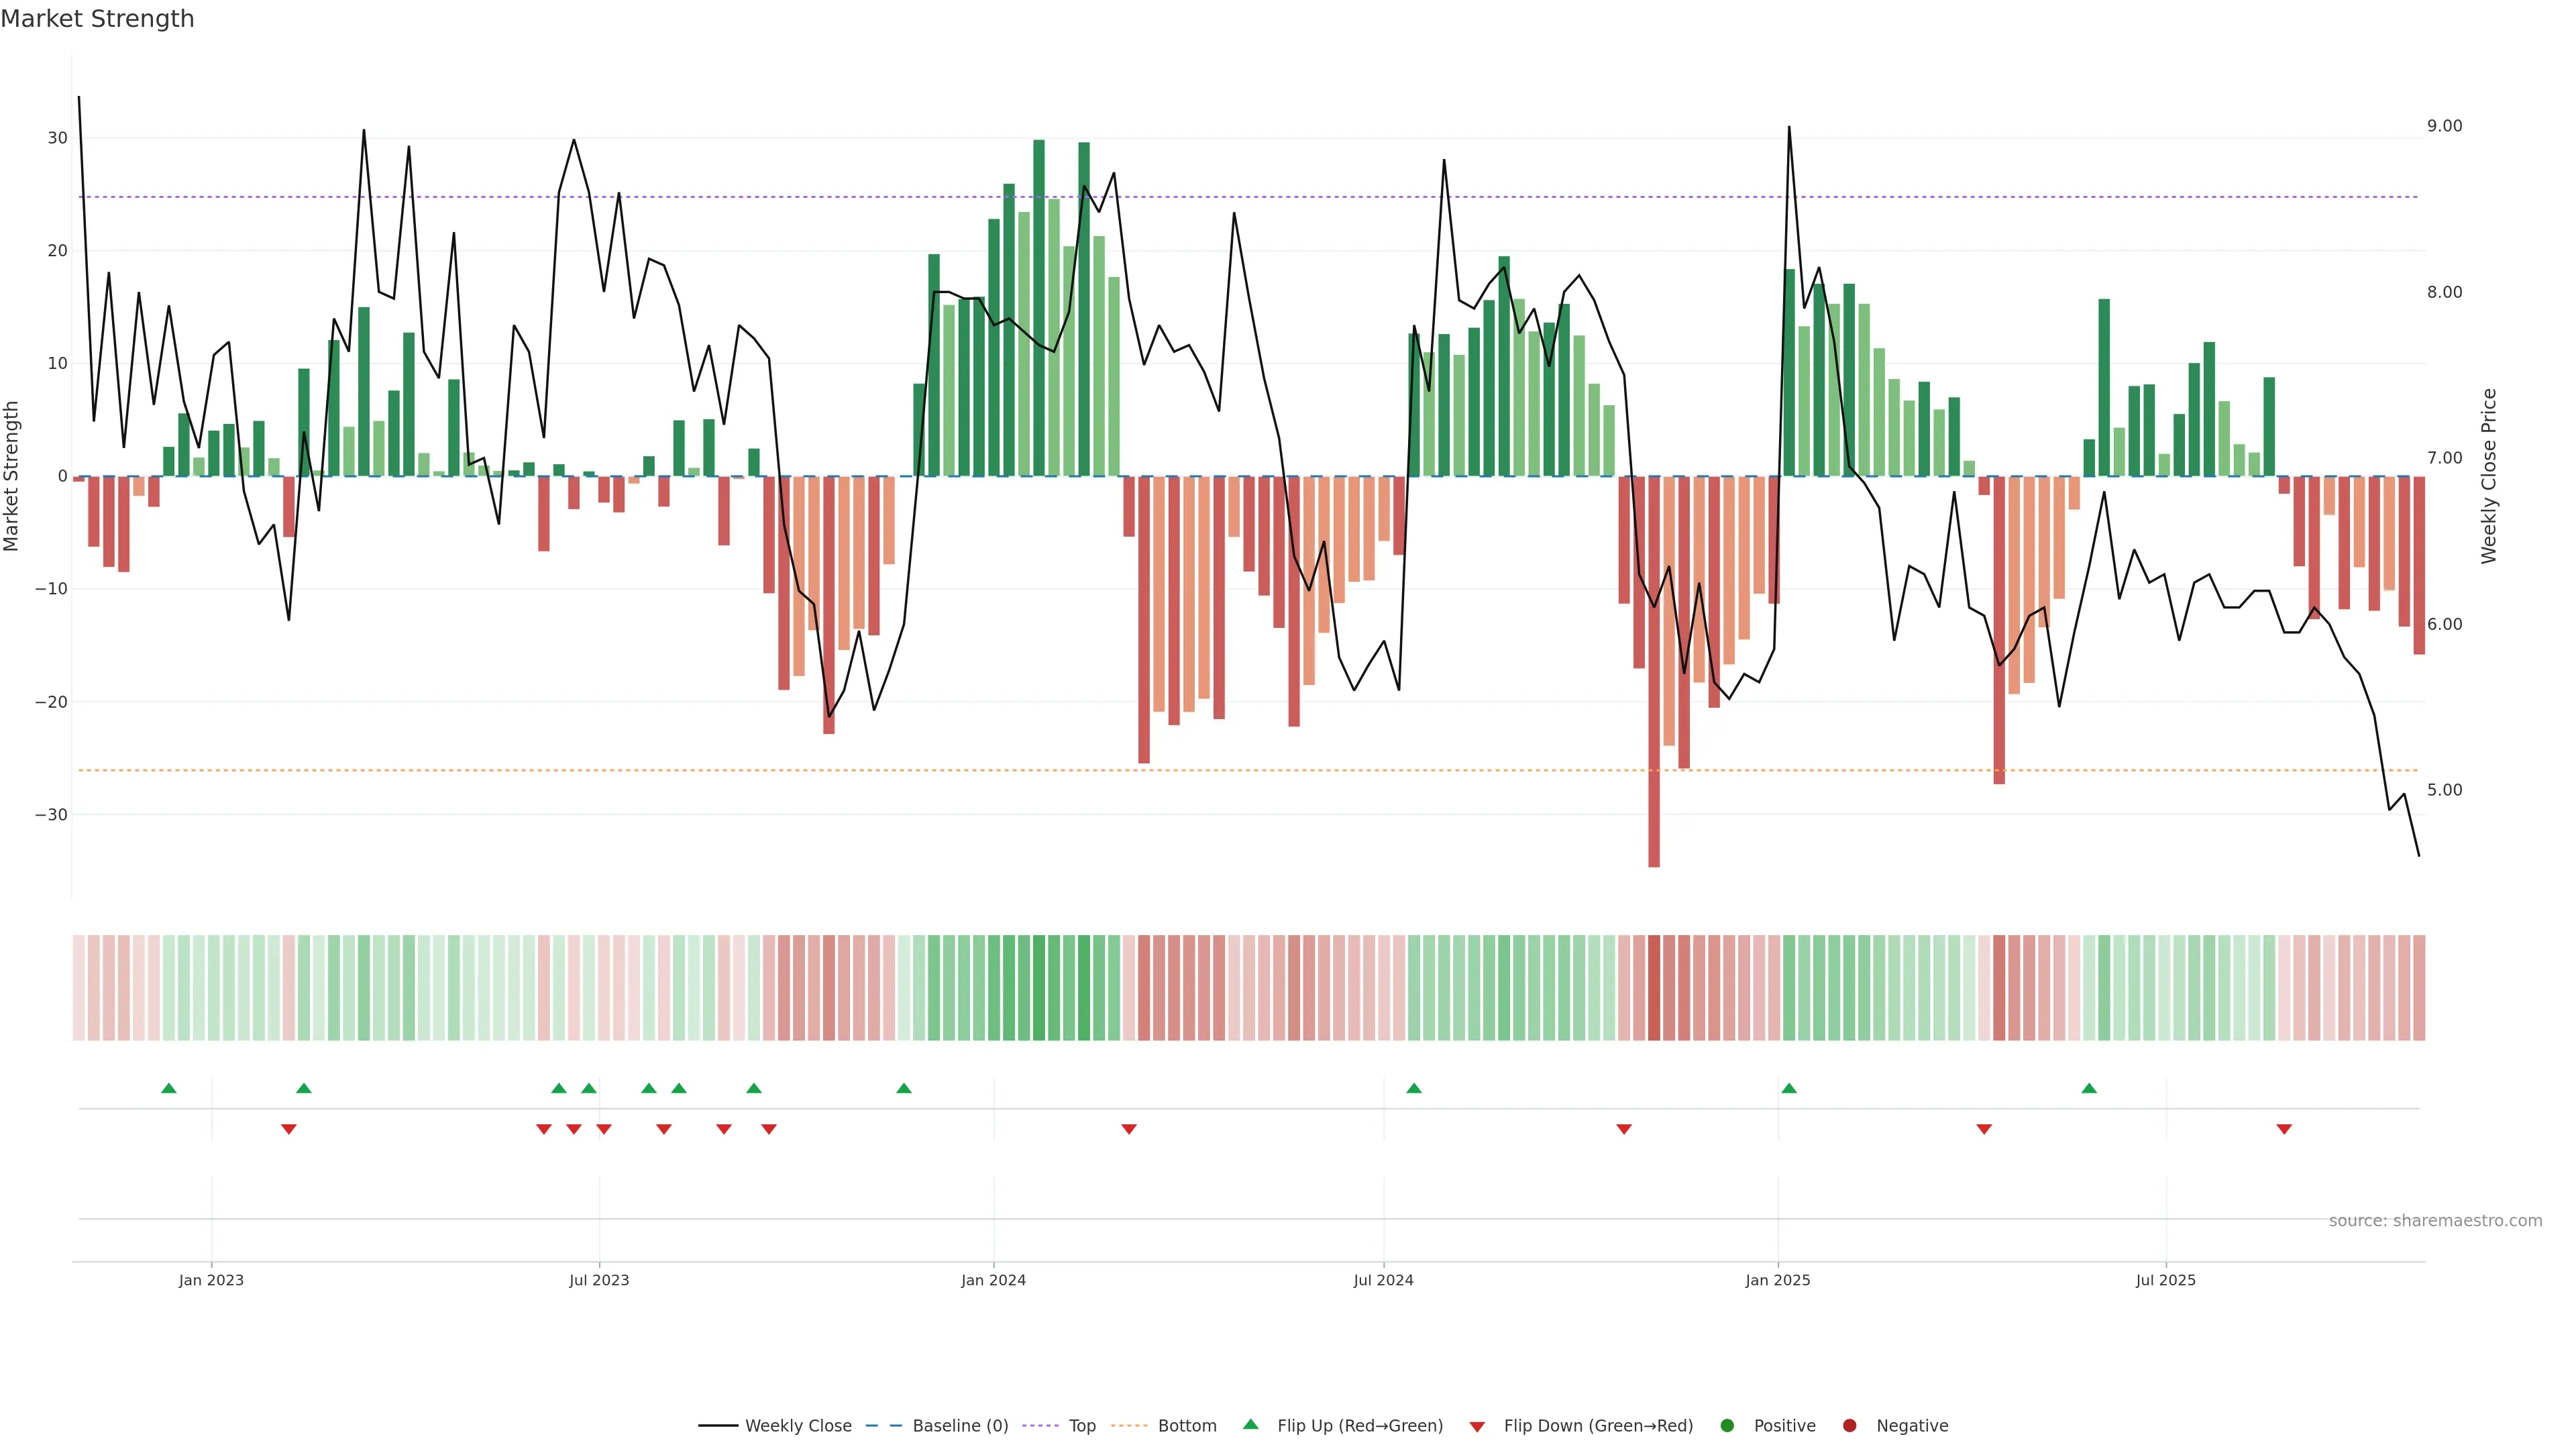
Task: Select the leftmost green flip-up triangle marker
Action: [169, 1088]
